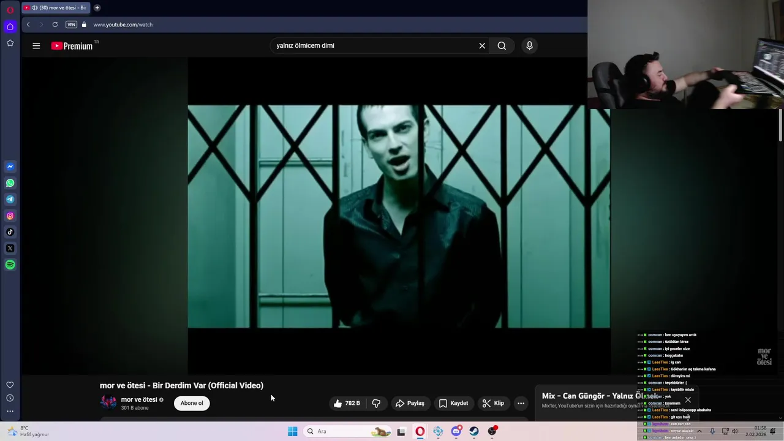This screenshot has width=784, height=441.
Task: Open Opera from the taskbar
Action: click(420, 431)
